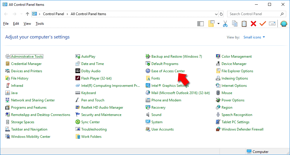Viewport: 290px width, 155px height.
Task: Open the Edit menu
Action: [16, 24]
